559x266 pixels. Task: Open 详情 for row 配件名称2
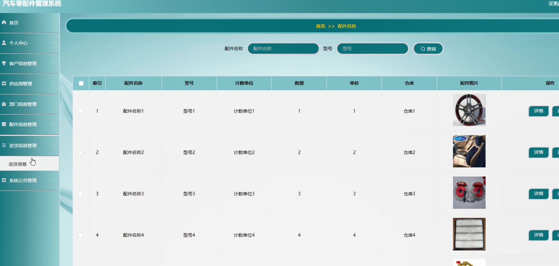coord(539,152)
